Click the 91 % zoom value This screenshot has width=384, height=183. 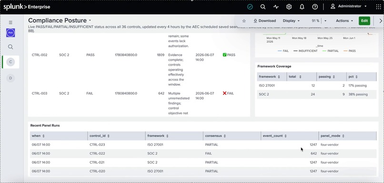(315, 21)
